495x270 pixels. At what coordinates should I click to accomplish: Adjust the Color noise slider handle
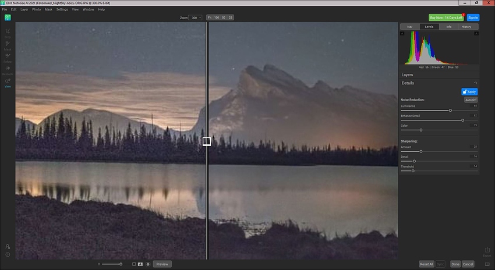(x=421, y=130)
